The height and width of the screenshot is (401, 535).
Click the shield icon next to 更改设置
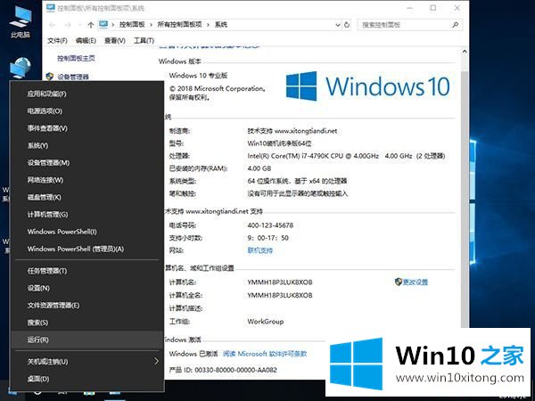(399, 282)
